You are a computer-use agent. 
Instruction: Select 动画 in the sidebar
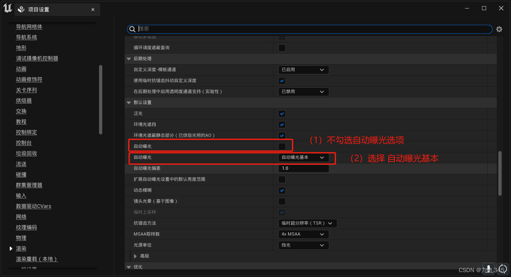(21, 69)
